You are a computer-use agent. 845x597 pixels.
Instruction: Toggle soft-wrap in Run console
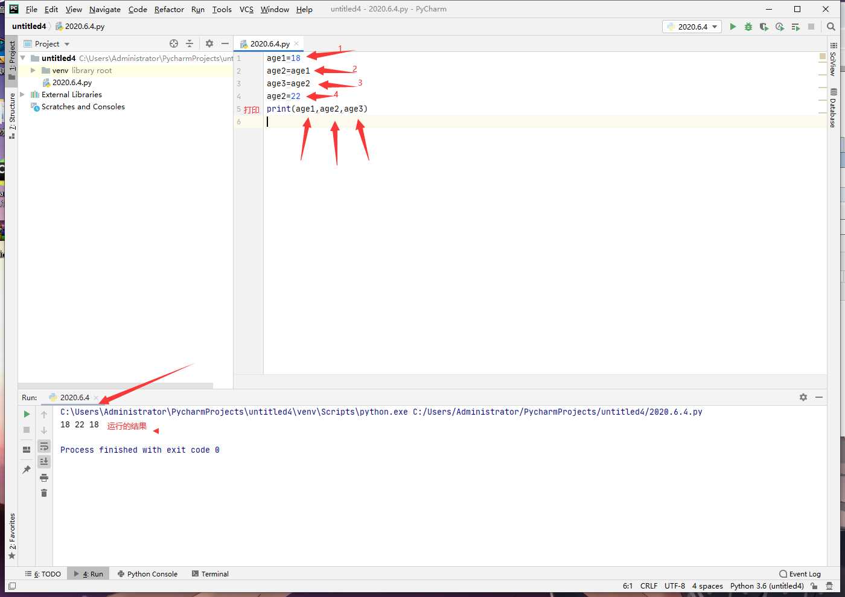coord(44,446)
